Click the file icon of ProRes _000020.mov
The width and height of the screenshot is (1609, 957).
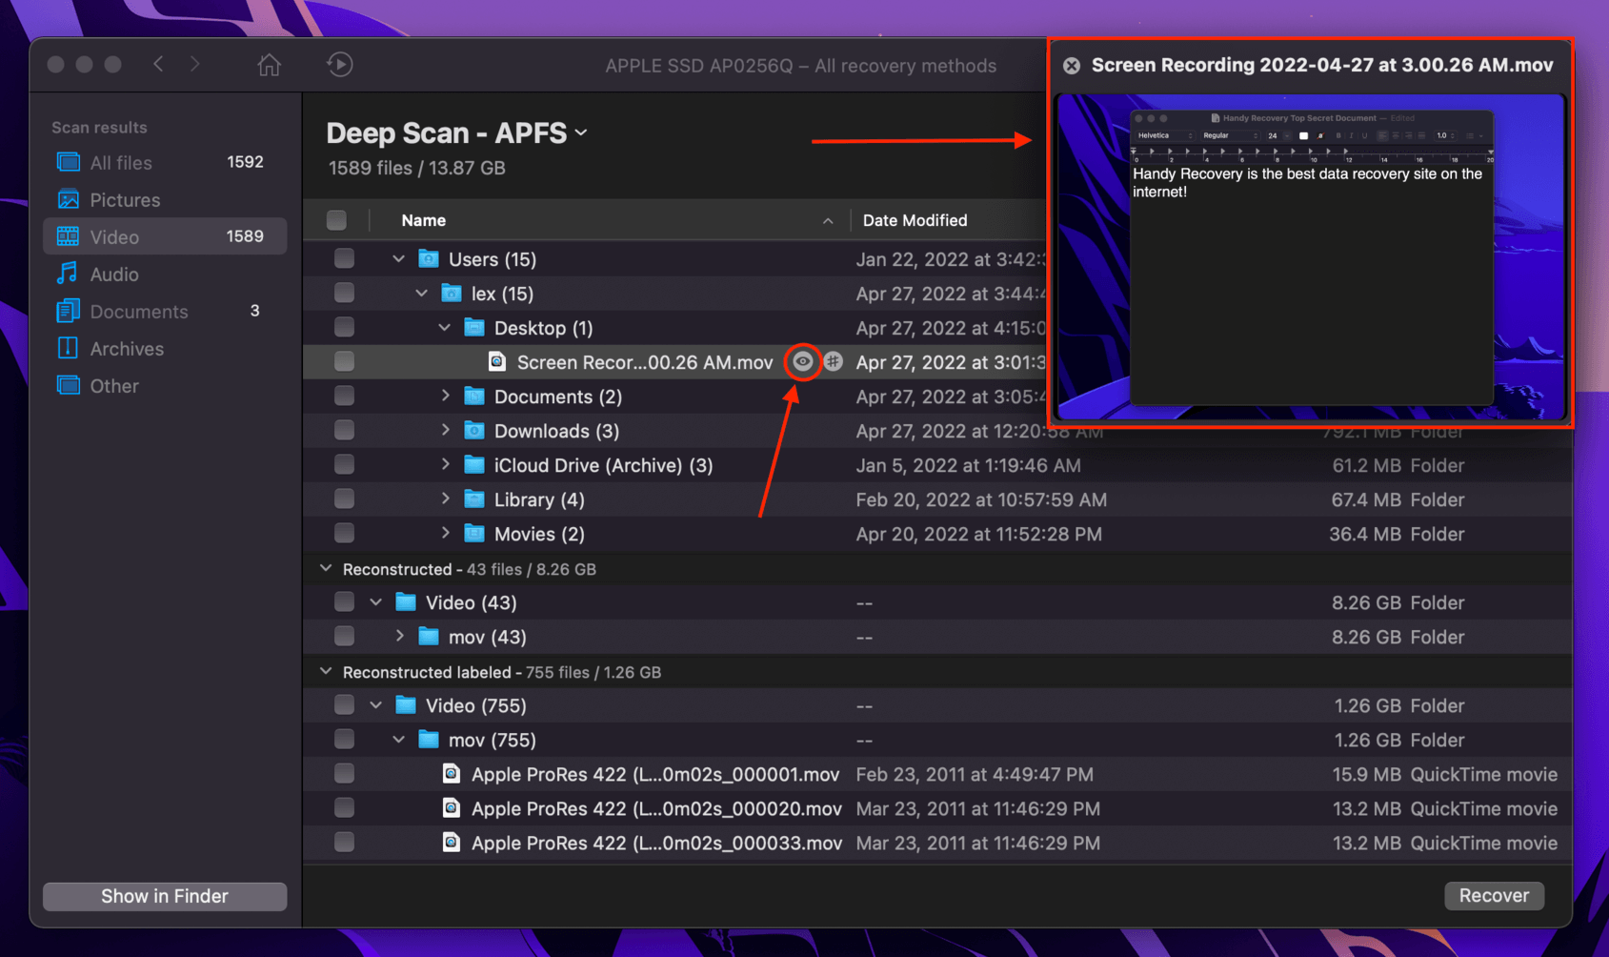click(x=452, y=808)
